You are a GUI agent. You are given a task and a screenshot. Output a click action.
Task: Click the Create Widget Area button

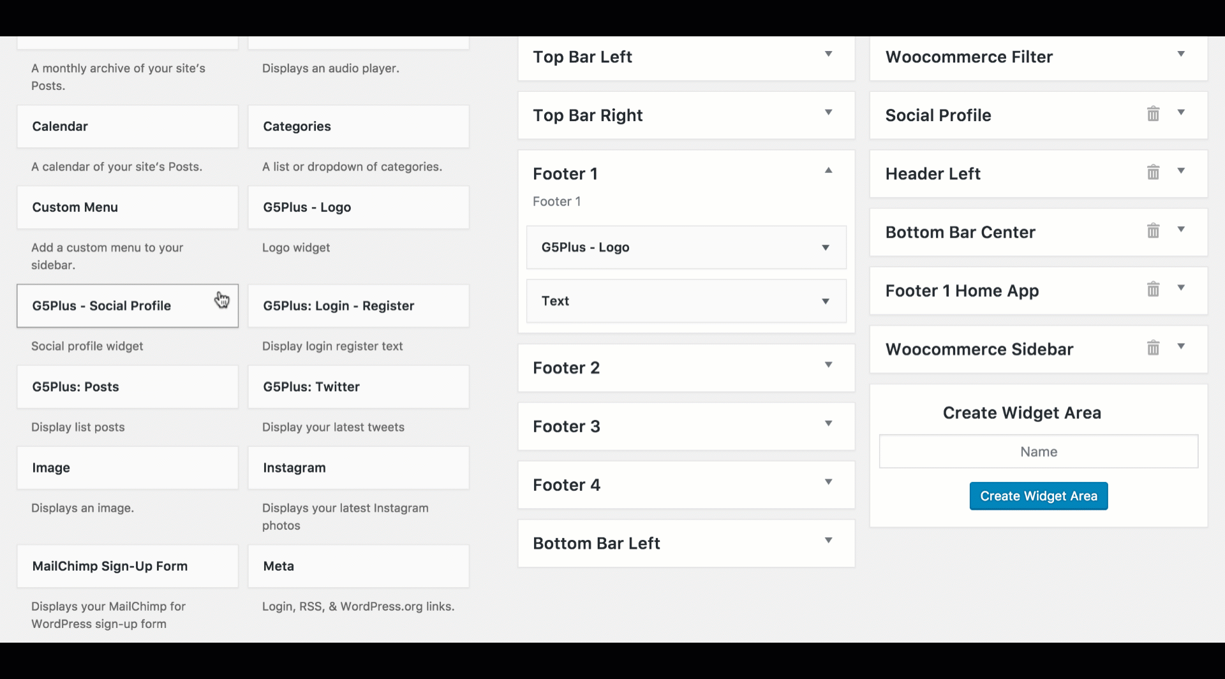click(1039, 496)
